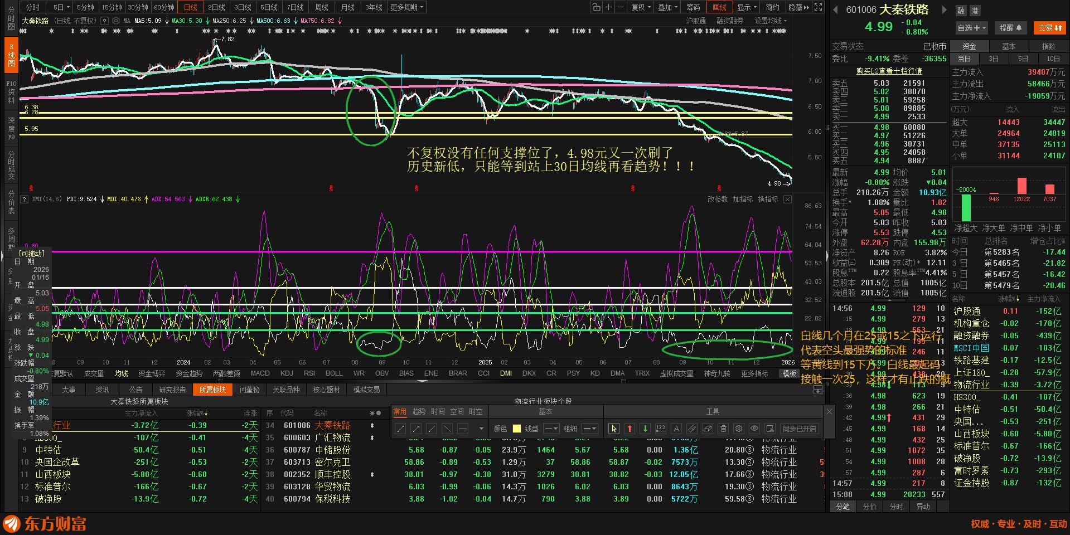Screen dimensions: 1070x535
Task: Click the yellow color swatch
Action: click(x=516, y=429)
